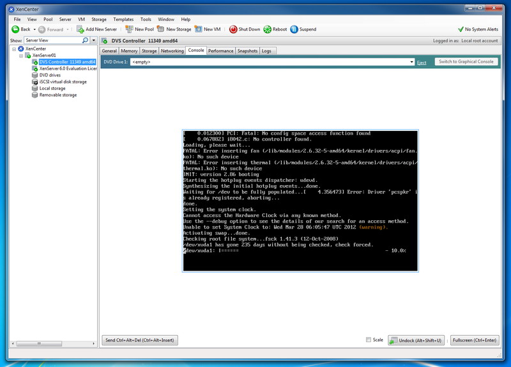Click the DVD drives storage icon
The height and width of the screenshot is (367, 511).
pos(35,75)
